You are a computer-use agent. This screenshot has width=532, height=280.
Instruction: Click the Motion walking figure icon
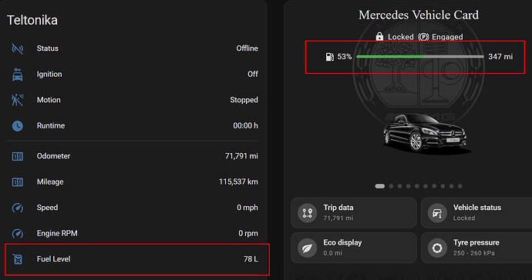coord(17,100)
